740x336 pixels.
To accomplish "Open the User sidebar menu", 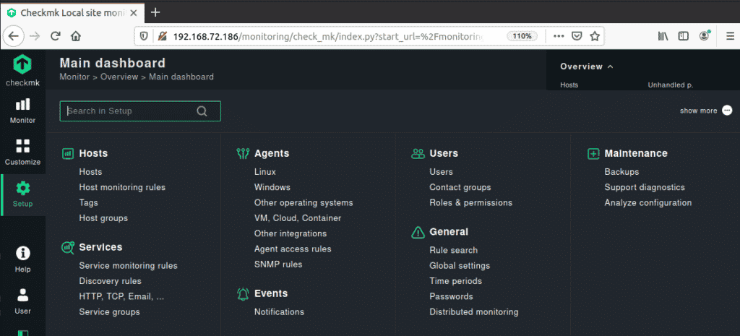I will 23,300.
